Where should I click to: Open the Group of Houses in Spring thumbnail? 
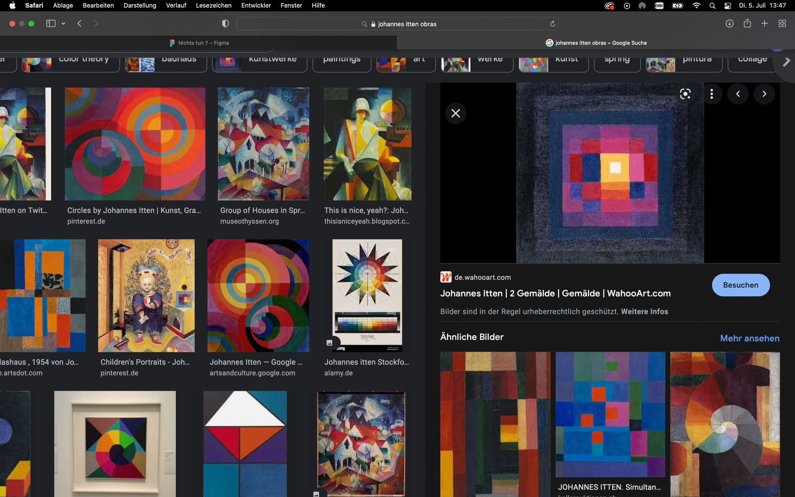pyautogui.click(x=263, y=144)
